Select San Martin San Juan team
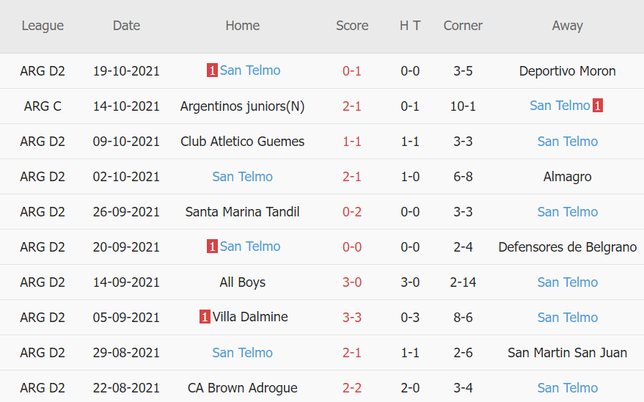Screen dimensions: 644x402 pyautogui.click(x=567, y=353)
